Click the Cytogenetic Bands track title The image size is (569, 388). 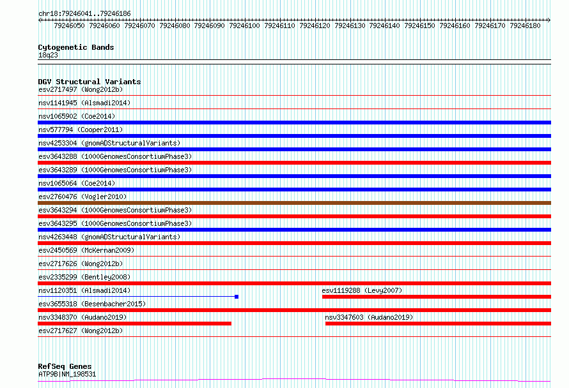(76, 47)
